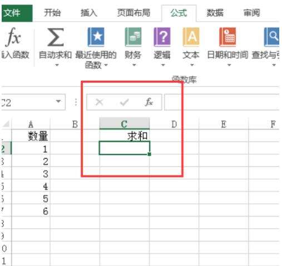The height and width of the screenshot is (266, 282).
Task: Click the cancel X formula bar icon
Action: pyautogui.click(x=99, y=102)
